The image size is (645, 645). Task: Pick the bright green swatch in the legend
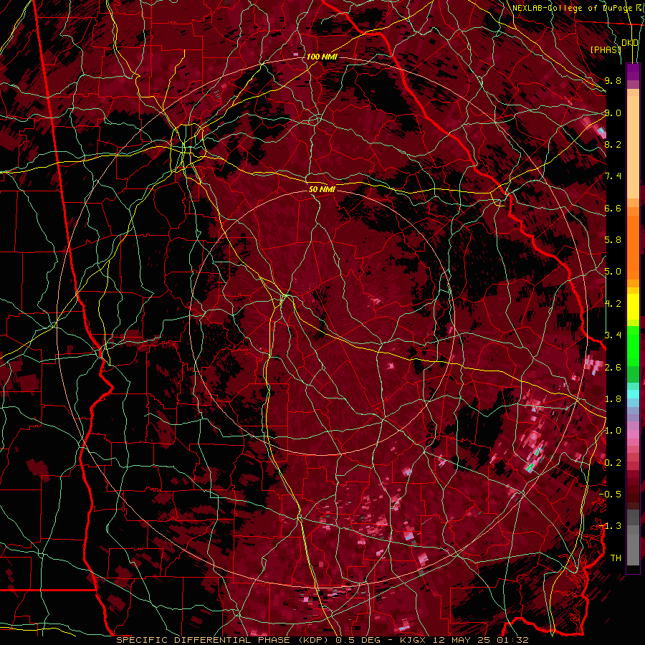(x=633, y=345)
